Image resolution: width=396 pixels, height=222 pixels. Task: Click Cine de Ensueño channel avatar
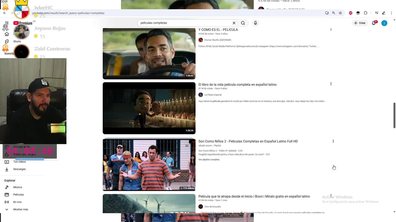(x=200, y=207)
